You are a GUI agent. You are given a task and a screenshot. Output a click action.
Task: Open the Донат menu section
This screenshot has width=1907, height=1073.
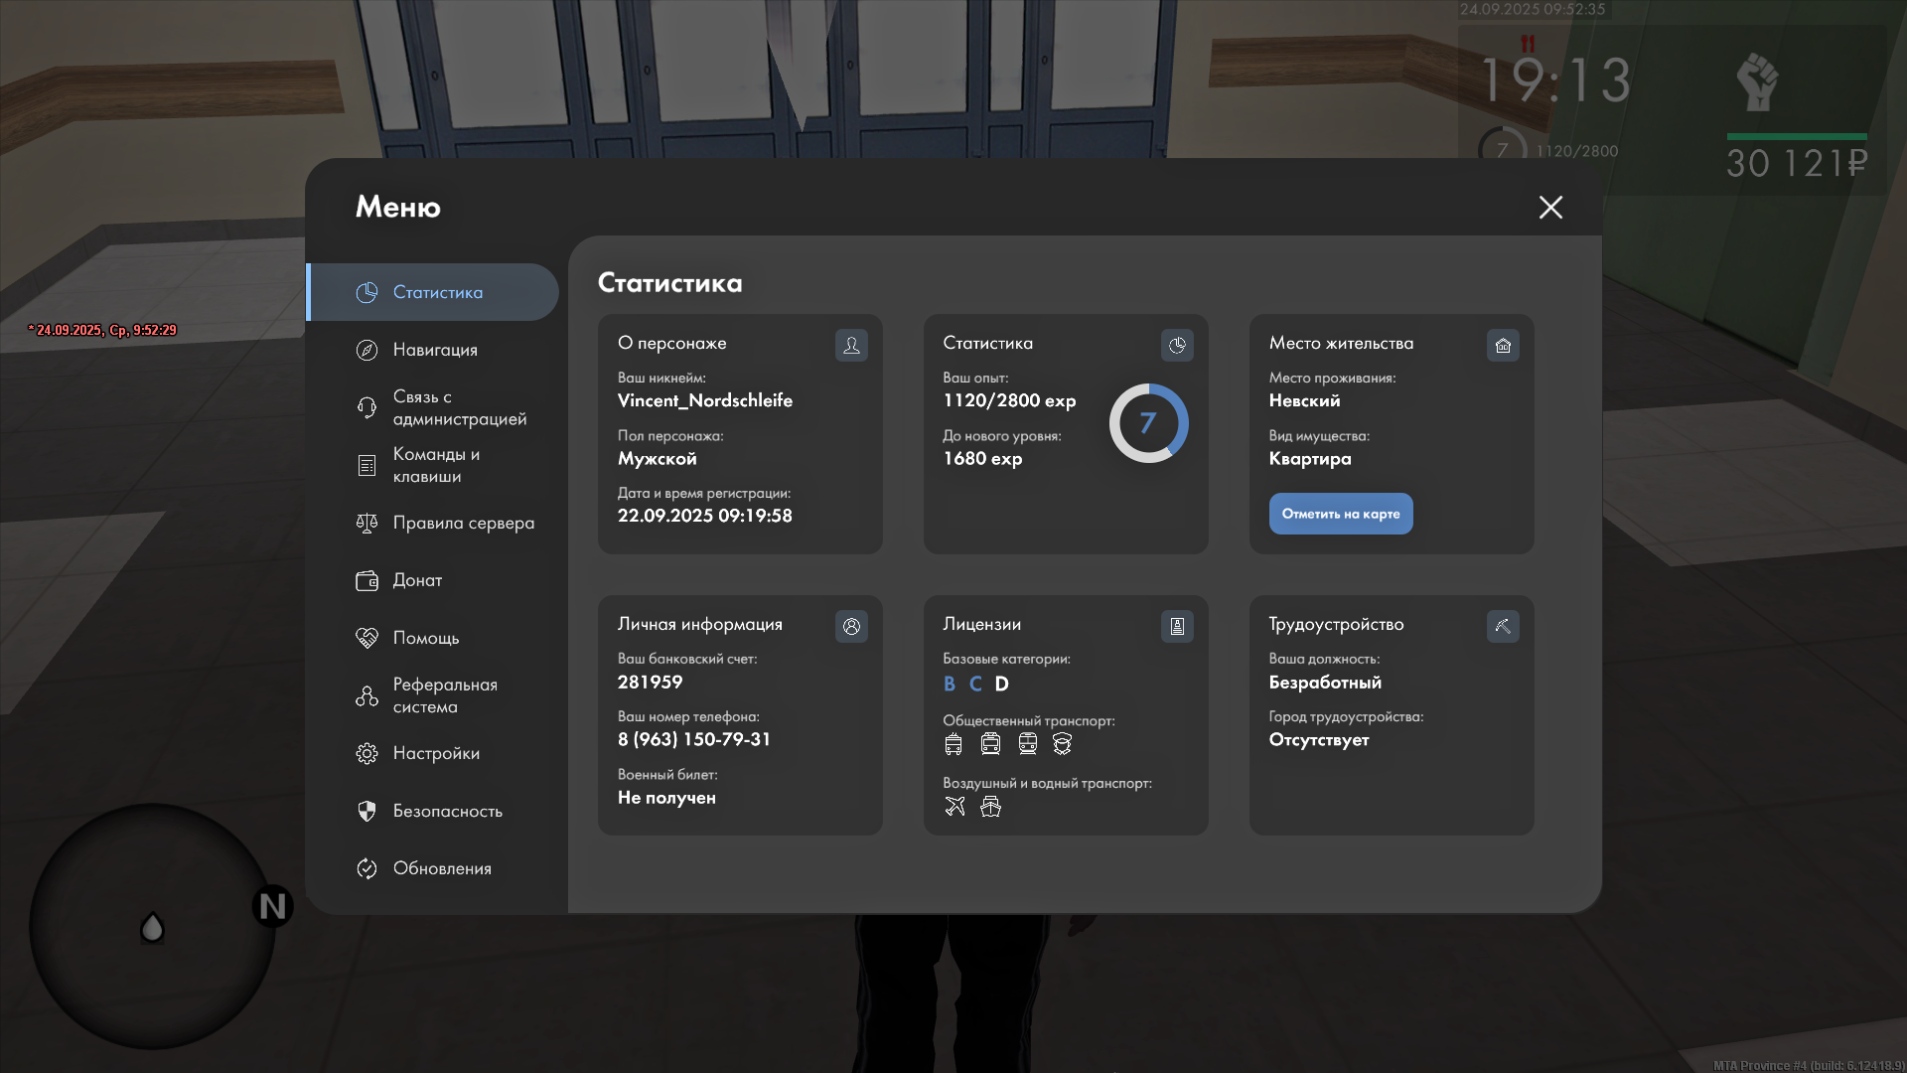[417, 580]
